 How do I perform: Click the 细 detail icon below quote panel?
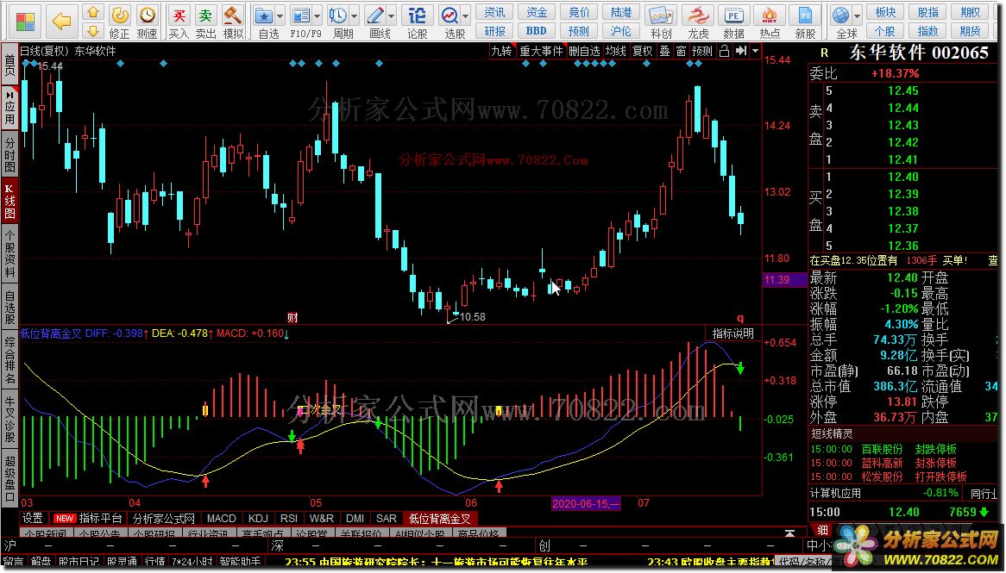click(822, 530)
